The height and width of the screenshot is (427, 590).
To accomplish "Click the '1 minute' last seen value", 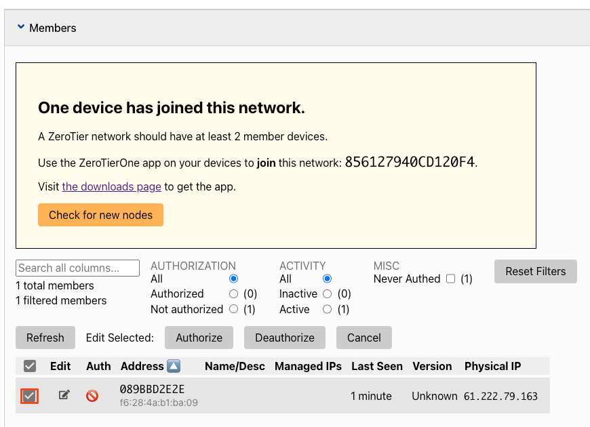I will [371, 396].
